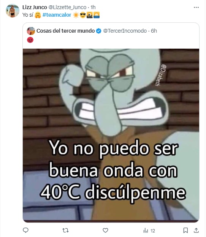Click the Cosas del tercer mundo name
Image resolution: width=206 pixels, height=237 pixels.
[65, 31]
